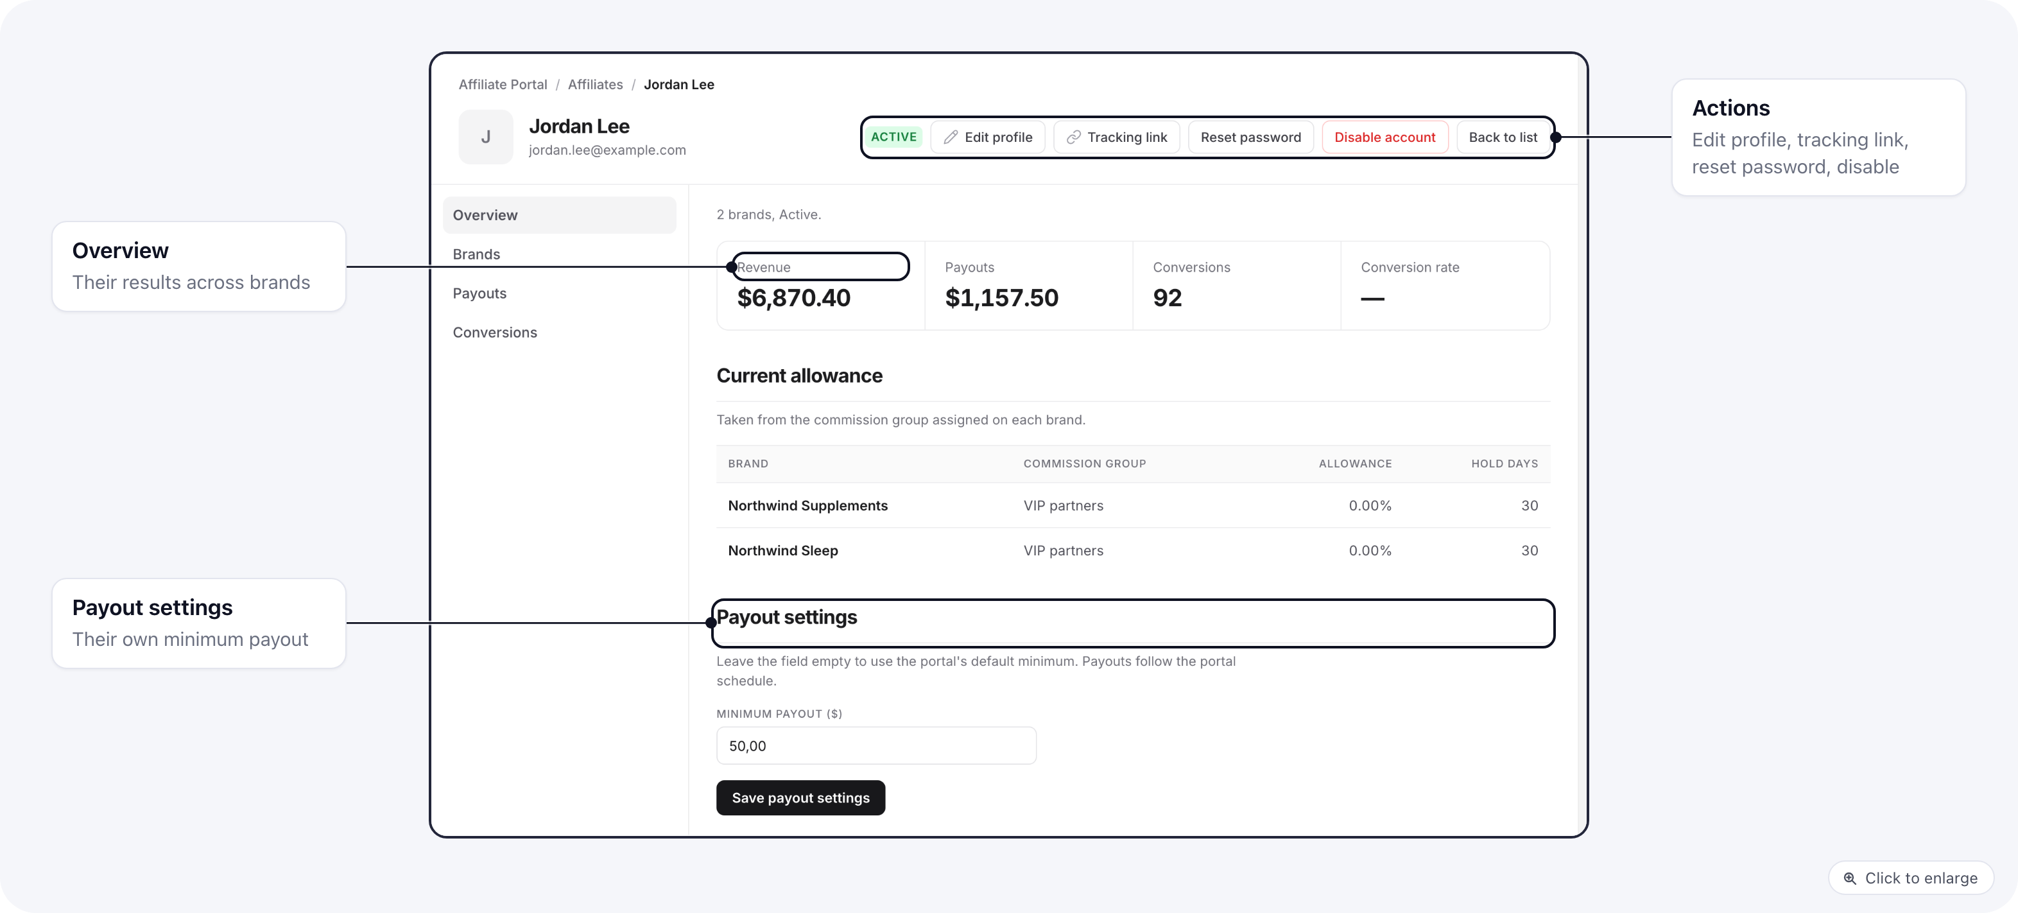2018x913 pixels.
Task: Switch to the Brands sidebar tab
Action: click(x=559, y=254)
